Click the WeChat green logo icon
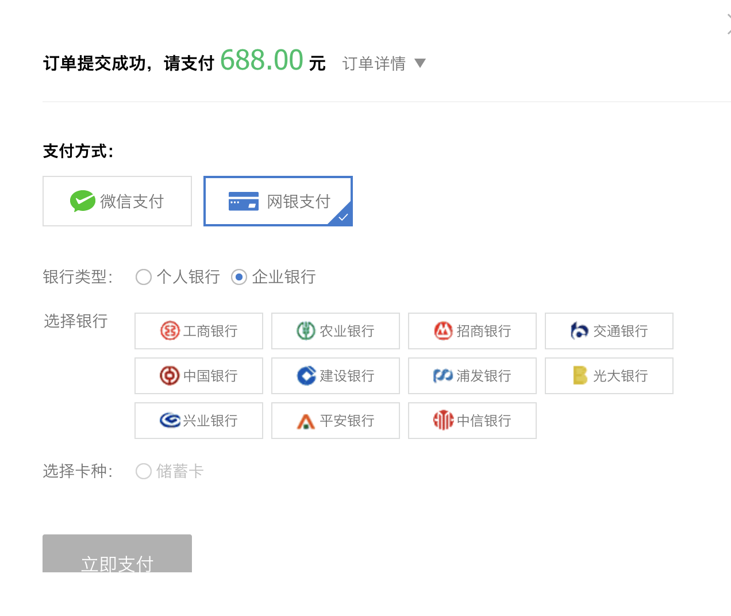This screenshot has height=616, width=731. click(83, 201)
